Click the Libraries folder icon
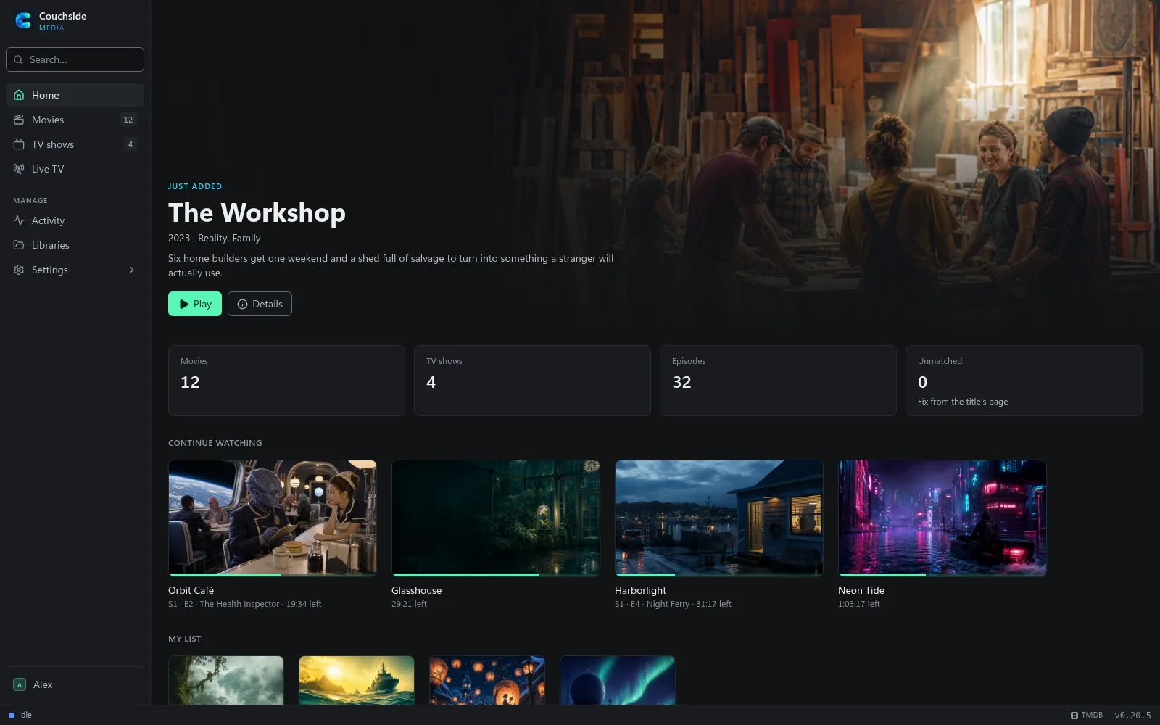The width and height of the screenshot is (1160, 725). pos(19,245)
